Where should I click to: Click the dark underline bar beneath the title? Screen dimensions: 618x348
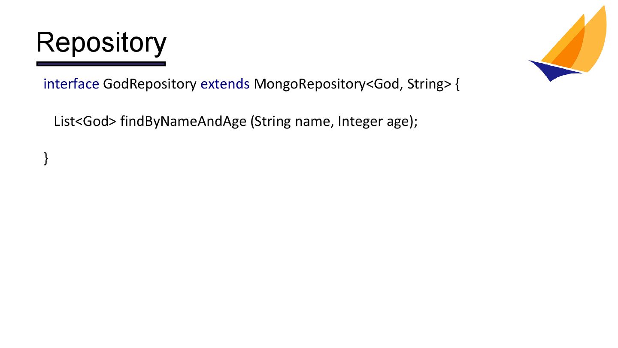pyautogui.click(x=101, y=64)
